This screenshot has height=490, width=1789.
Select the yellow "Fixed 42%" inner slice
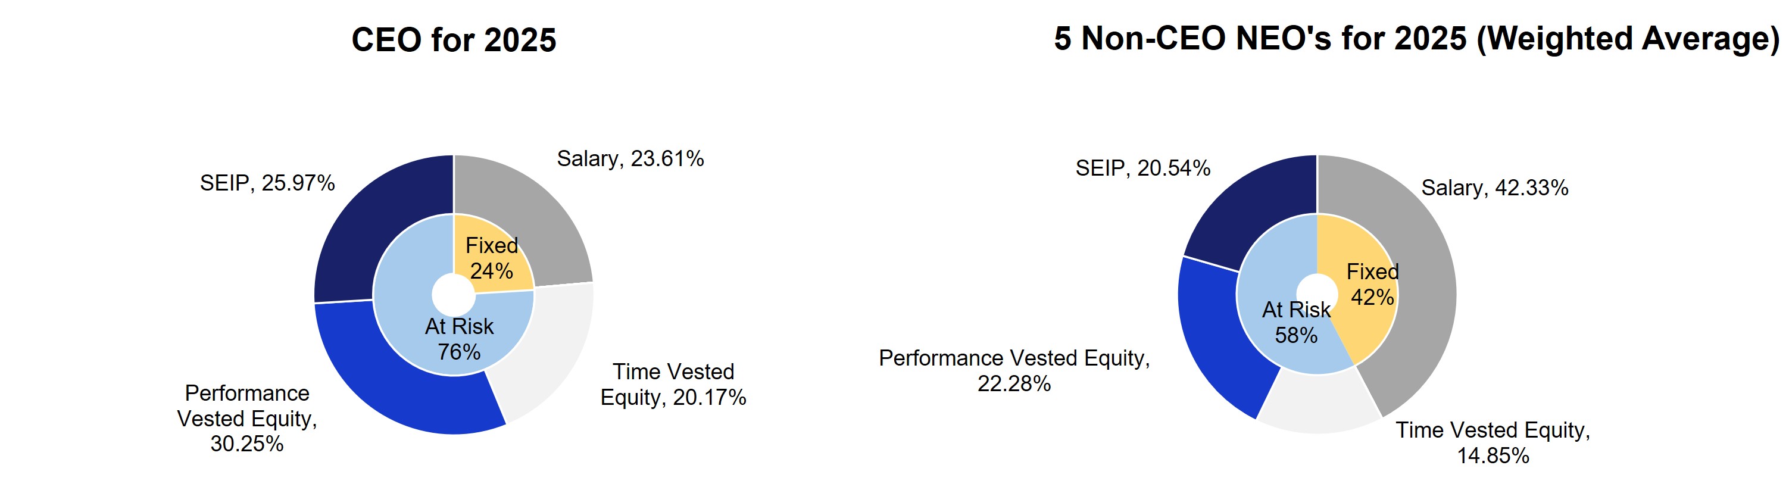coord(1372,284)
